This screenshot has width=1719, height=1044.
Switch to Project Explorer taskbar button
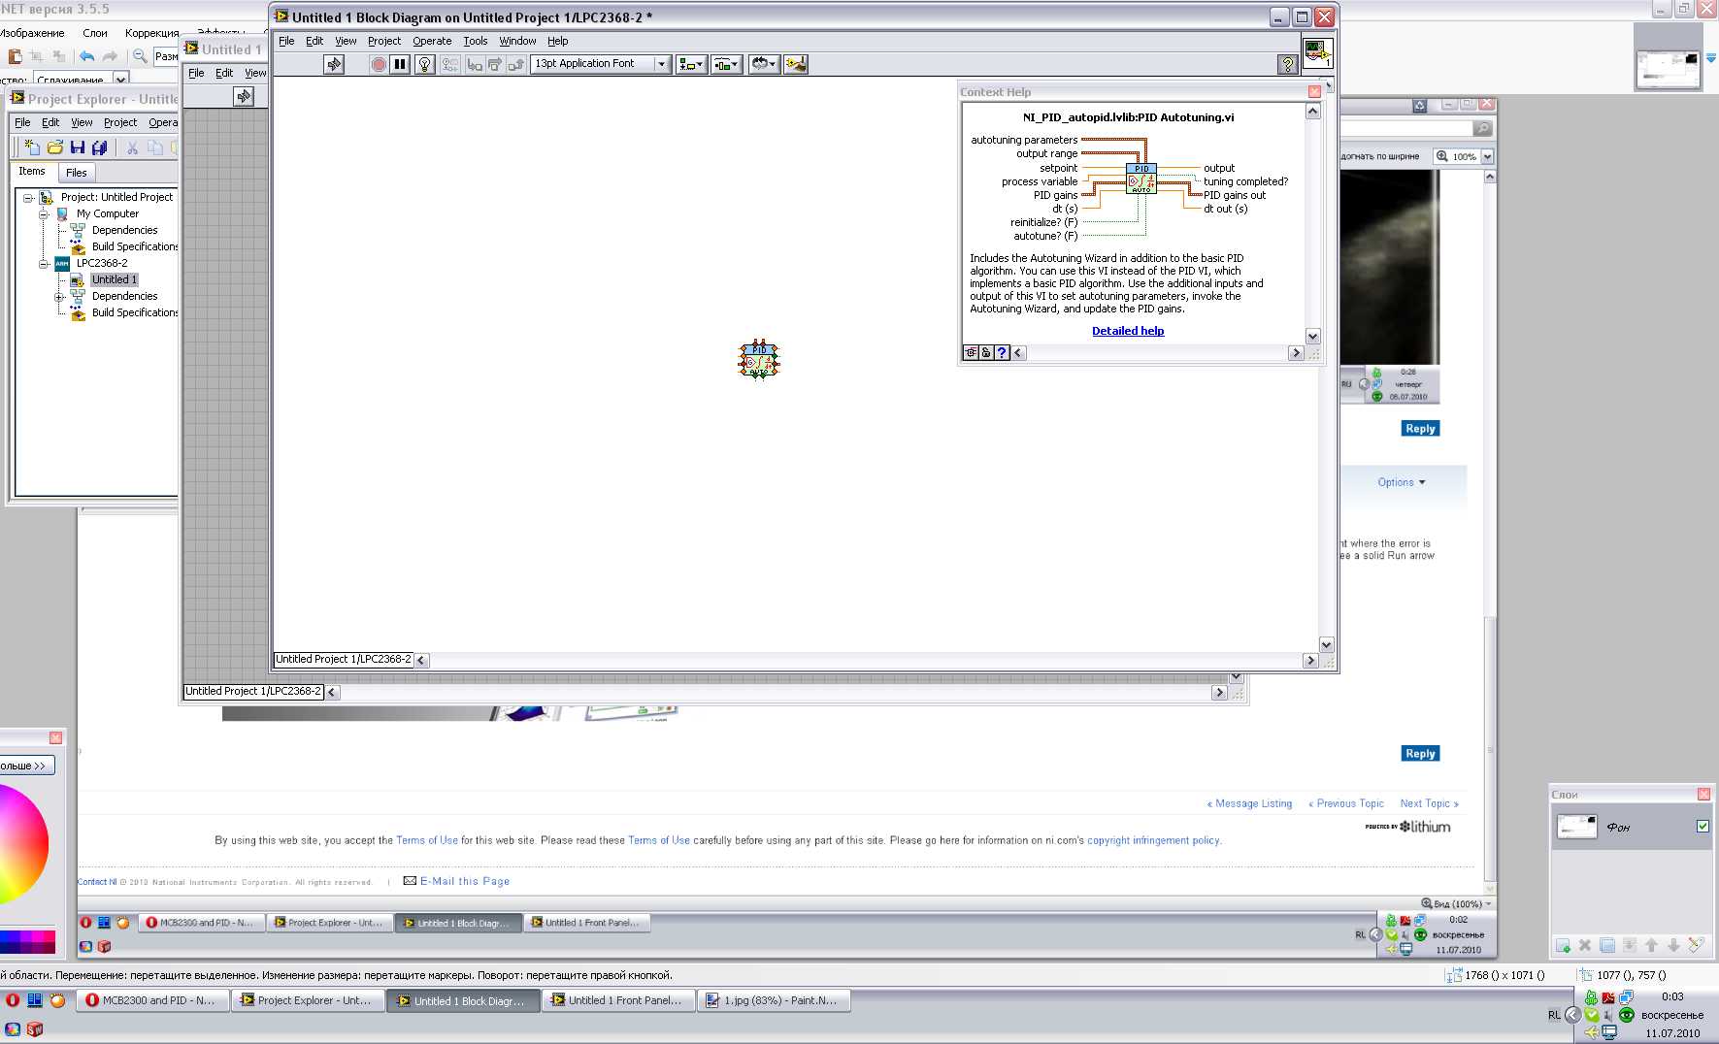(x=307, y=1000)
